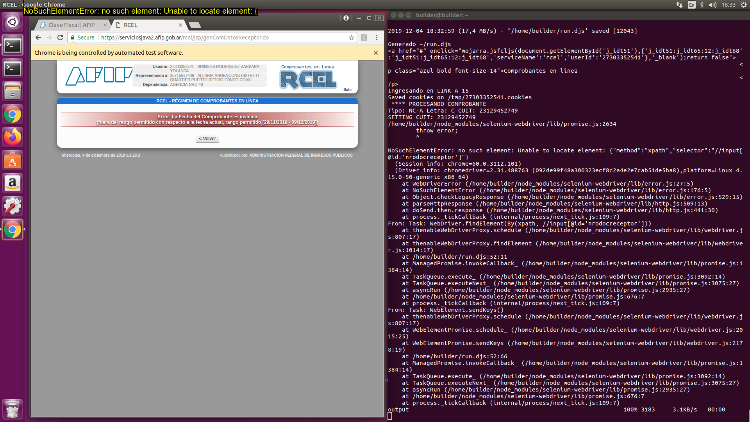750x422 pixels.
Task: Click the RCEL Comprobantes en Linea logo
Action: (308, 77)
